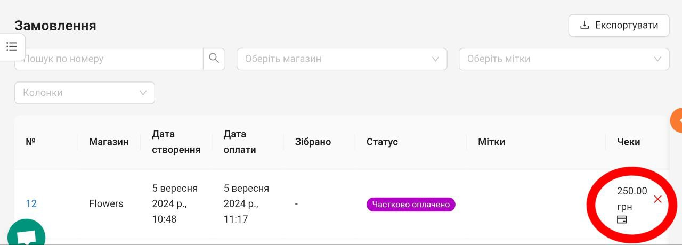
Task: Click the Мітки column header
Action: (x=491, y=142)
